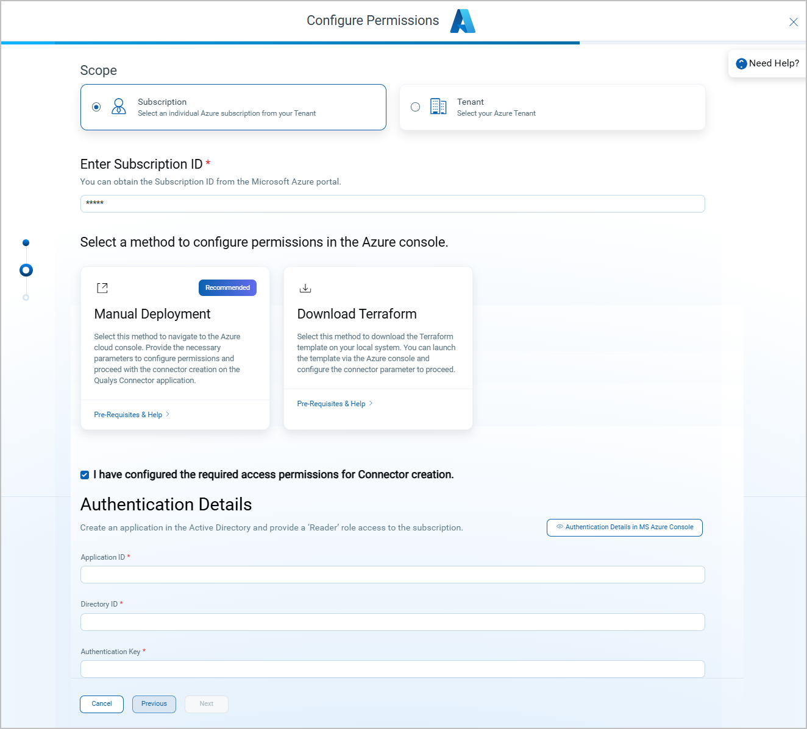The height and width of the screenshot is (729, 807).
Task: Click the Cancel button
Action: 102,704
